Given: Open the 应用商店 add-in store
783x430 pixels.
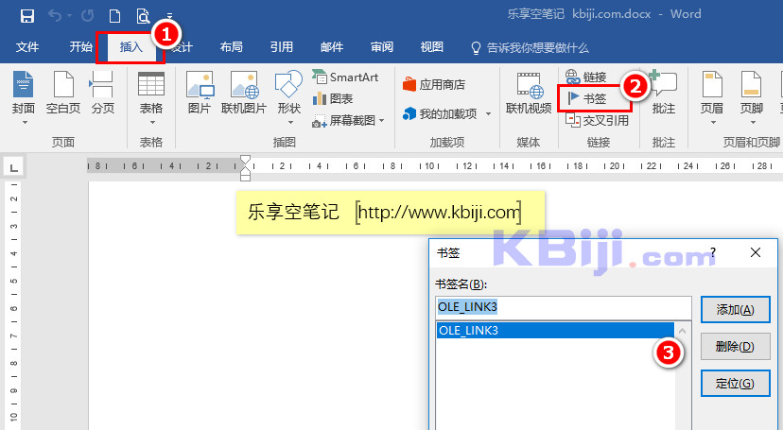Looking at the screenshot, I should pos(434,84).
